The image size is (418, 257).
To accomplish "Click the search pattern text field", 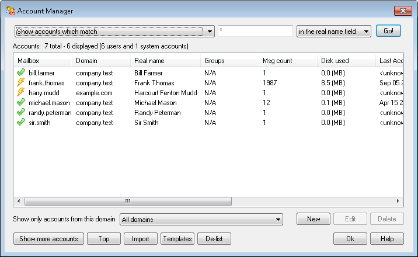I will pyautogui.click(x=255, y=32).
